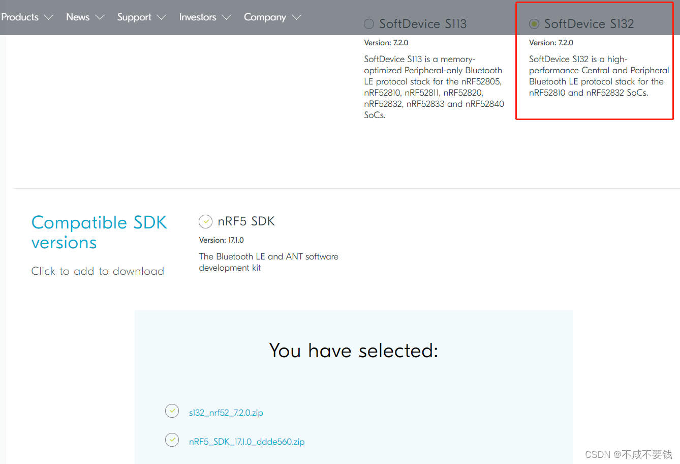The image size is (680, 464).
Task: Expand the chevron next to News
Action: point(100,17)
